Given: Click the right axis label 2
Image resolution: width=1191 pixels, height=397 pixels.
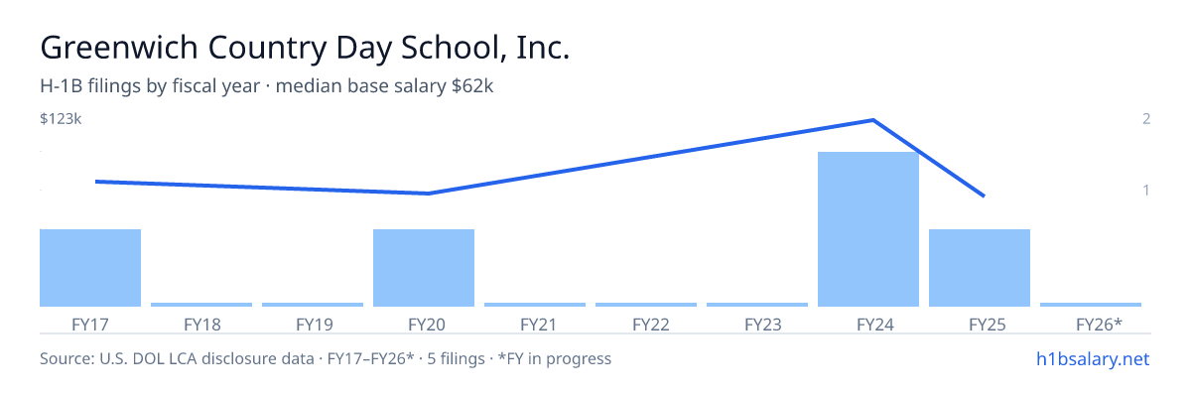Looking at the screenshot, I should point(1146,119).
